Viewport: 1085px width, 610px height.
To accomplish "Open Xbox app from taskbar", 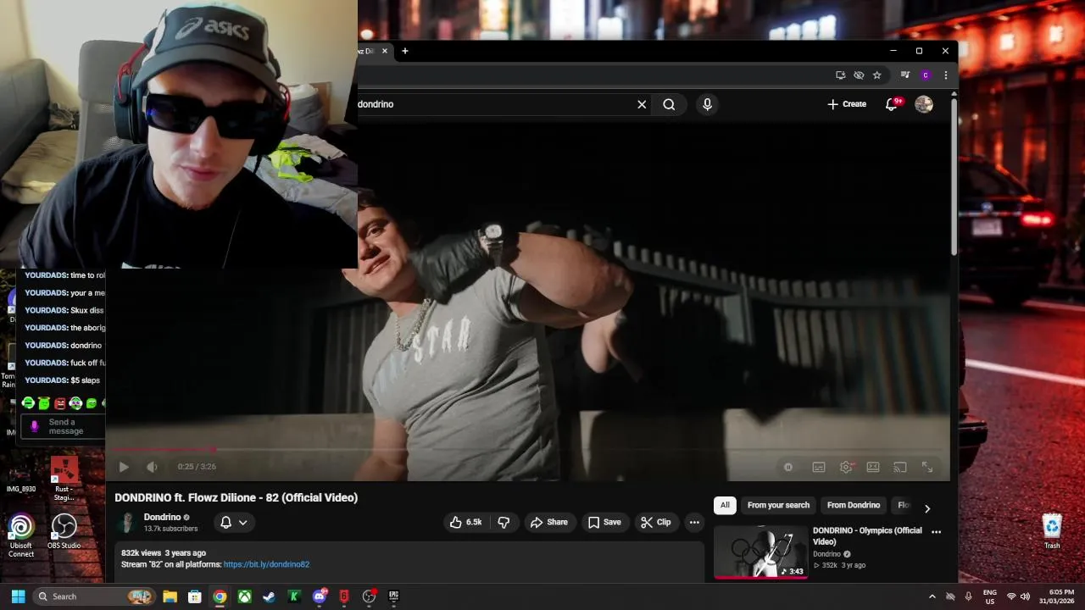I will pos(244,596).
